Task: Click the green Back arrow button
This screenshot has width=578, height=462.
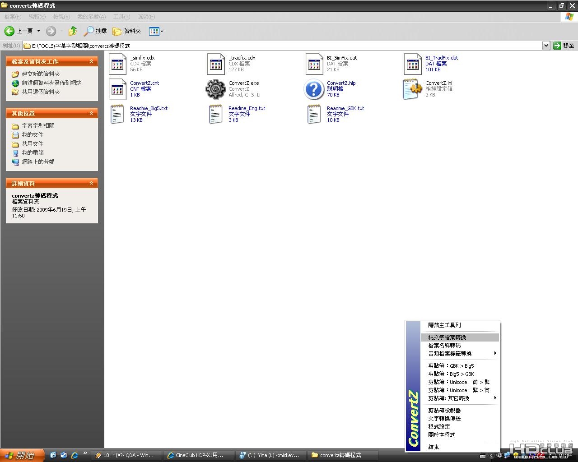Action: click(9, 31)
